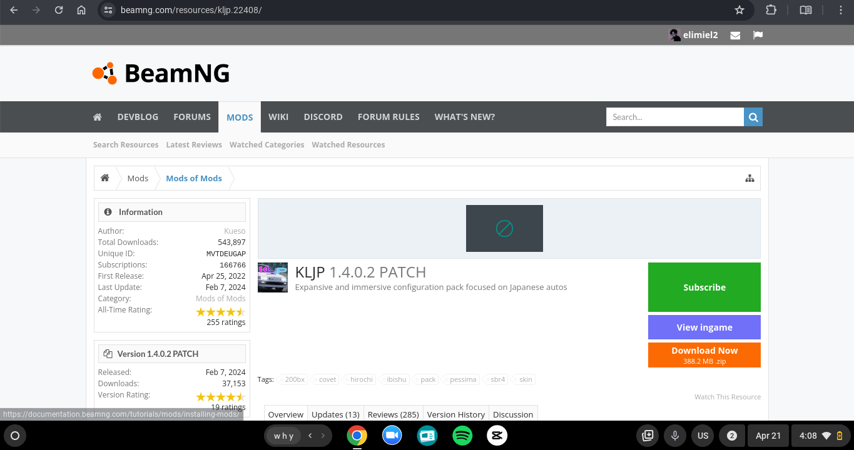Open FORUM RULES menu item
Image resolution: width=854 pixels, height=450 pixels.
tap(389, 117)
